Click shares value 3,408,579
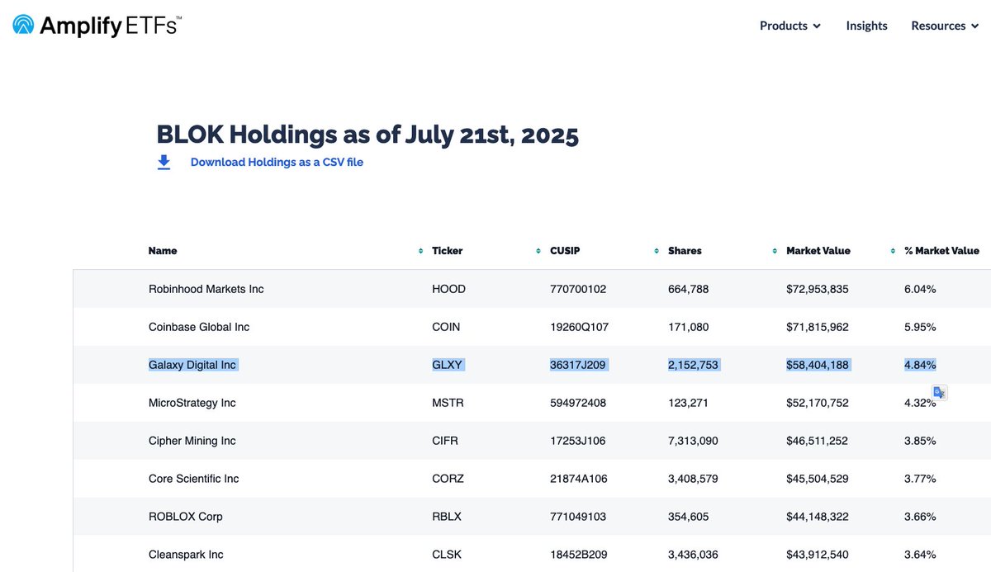The width and height of the screenshot is (991, 572). 694,479
